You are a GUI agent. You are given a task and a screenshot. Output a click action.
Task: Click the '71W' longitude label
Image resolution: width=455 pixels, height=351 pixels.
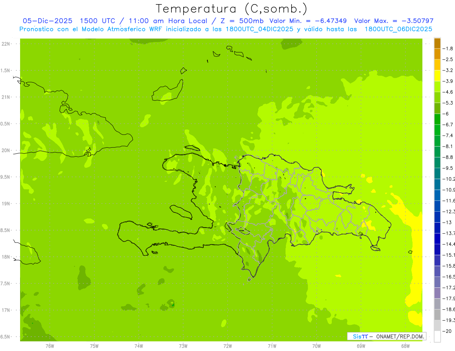[272, 346]
